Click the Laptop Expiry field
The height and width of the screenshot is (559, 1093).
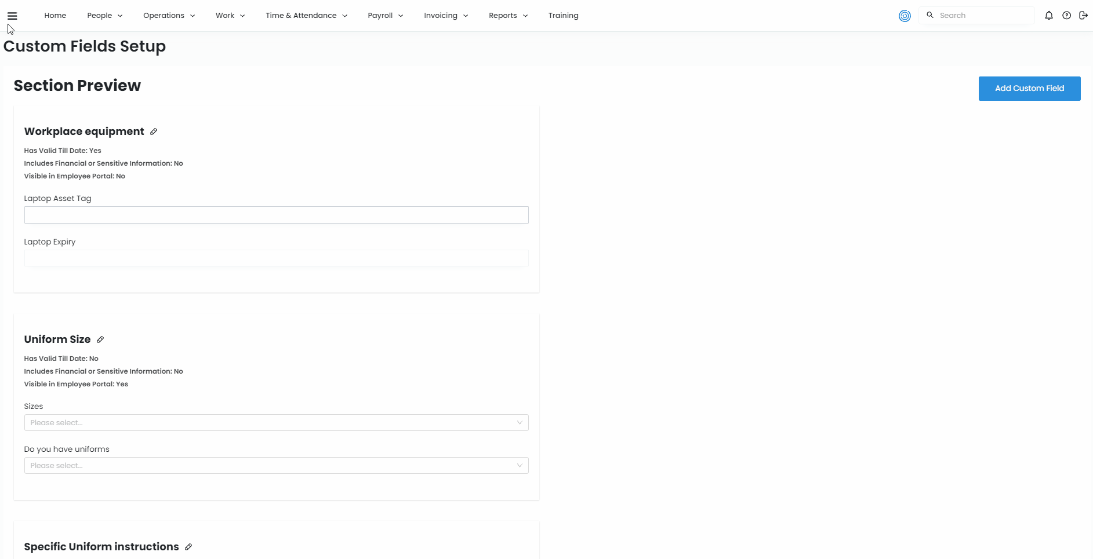[x=276, y=258]
